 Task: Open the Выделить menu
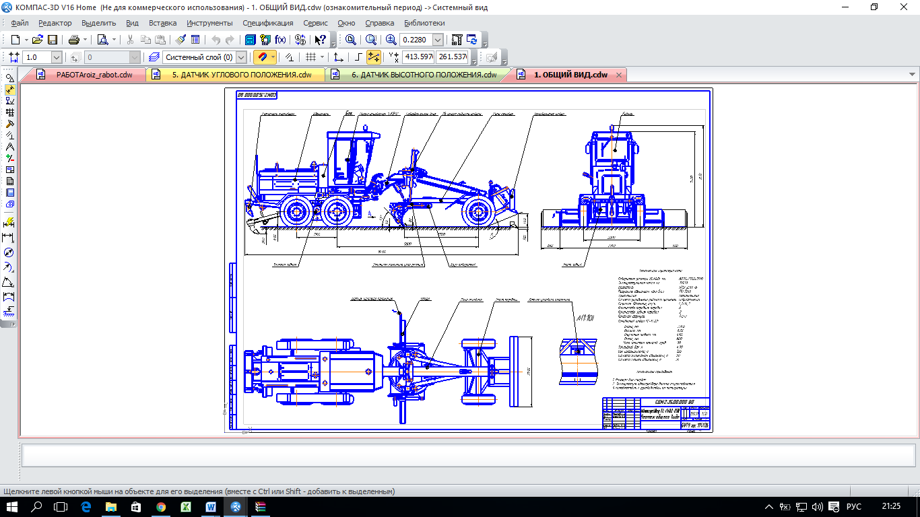pyautogui.click(x=99, y=23)
